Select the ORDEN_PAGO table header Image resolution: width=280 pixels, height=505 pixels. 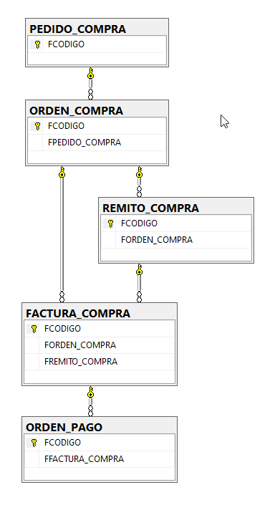click(x=100, y=427)
